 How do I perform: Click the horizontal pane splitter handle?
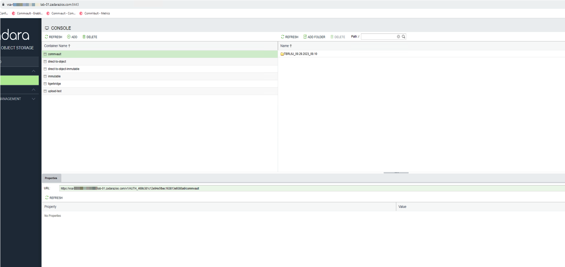click(396, 172)
